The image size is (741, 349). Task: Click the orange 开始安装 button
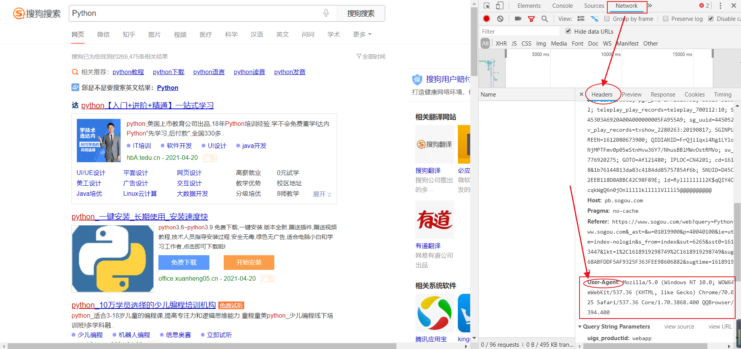[249, 263]
